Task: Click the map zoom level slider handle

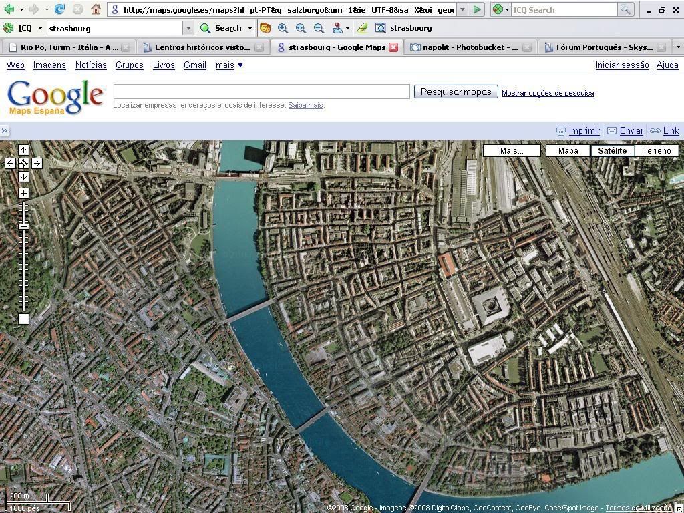Action: (x=23, y=227)
